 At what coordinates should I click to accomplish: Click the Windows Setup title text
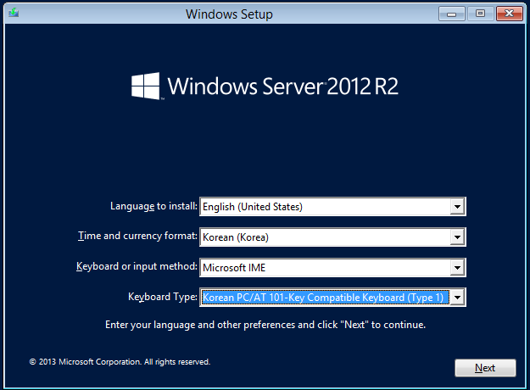click(229, 14)
